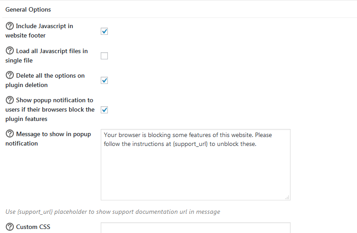Grab the message textarea resize handle
This screenshot has width=357, height=233.
click(x=287, y=197)
